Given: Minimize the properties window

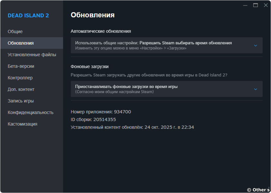Looking at the screenshot, I should [x=245, y=5].
